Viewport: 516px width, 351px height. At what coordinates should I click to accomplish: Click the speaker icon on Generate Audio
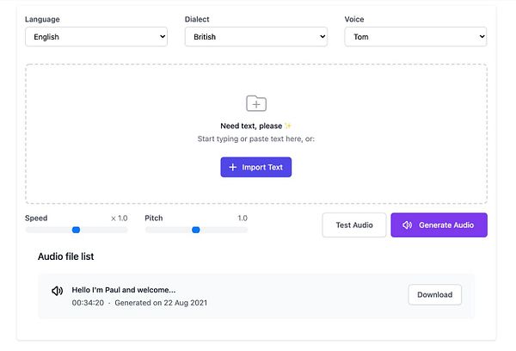(x=407, y=225)
